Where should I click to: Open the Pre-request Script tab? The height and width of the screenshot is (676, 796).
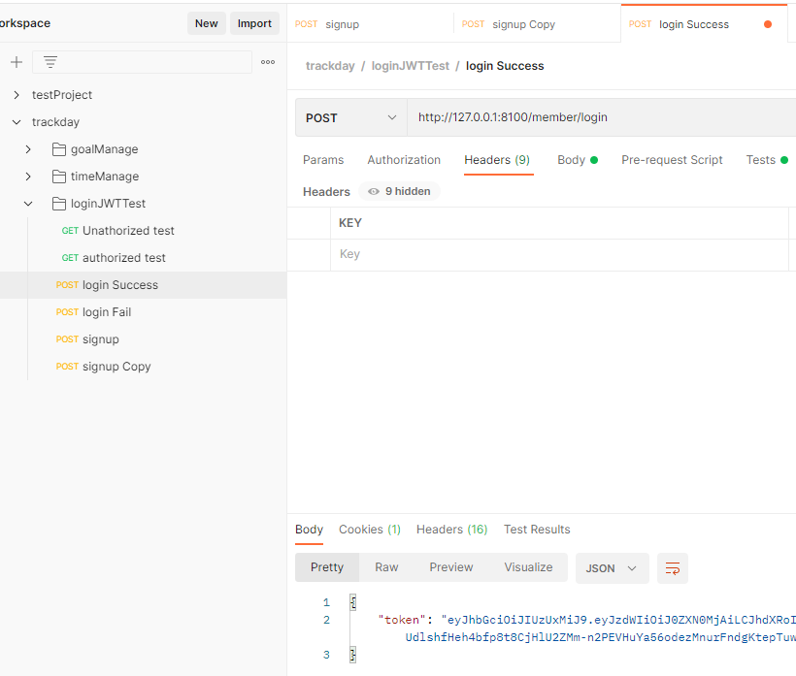click(x=672, y=160)
